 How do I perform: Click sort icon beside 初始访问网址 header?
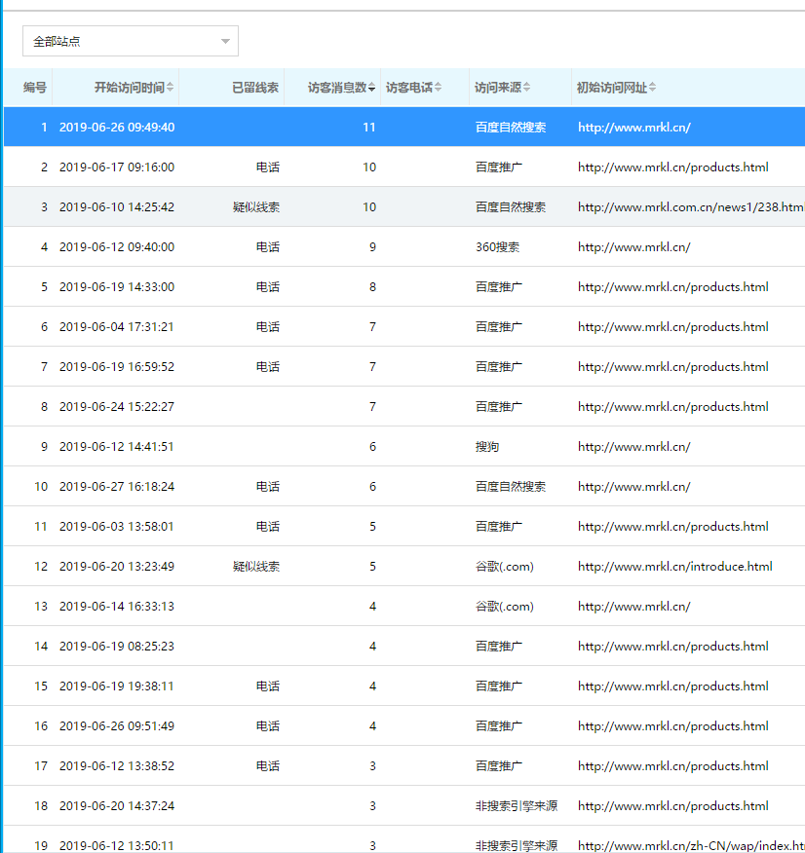pyautogui.click(x=653, y=88)
